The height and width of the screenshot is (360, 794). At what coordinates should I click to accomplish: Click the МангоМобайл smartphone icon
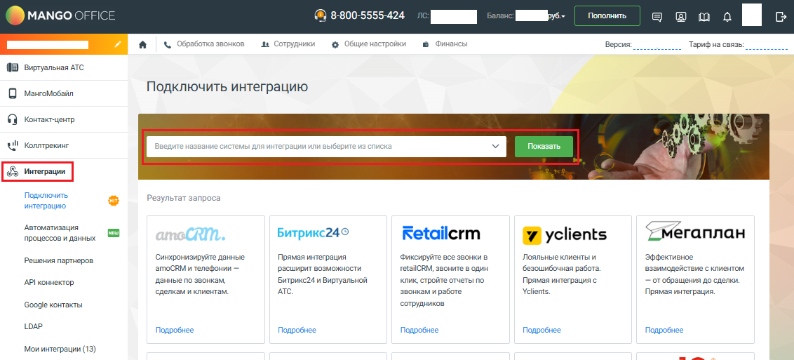point(13,93)
